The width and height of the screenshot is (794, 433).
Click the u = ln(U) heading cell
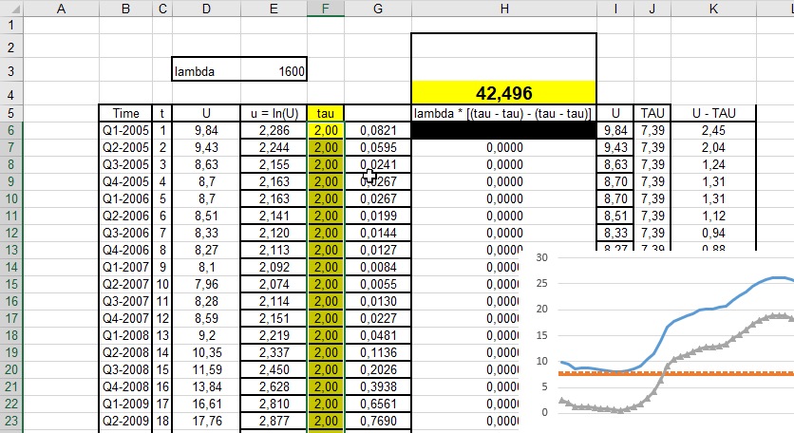tap(274, 114)
